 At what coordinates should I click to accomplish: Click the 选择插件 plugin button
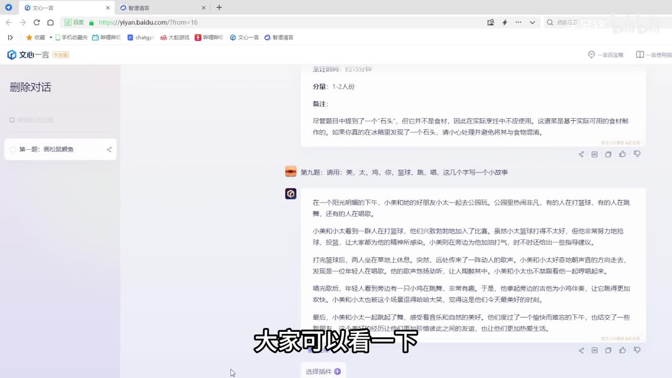click(x=323, y=371)
